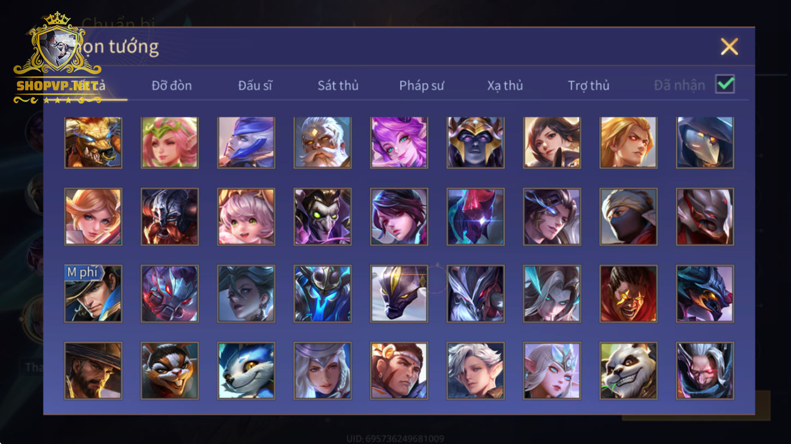Viewport: 791px width, 444px height.
Task: Close the hero selection dialog
Action: pos(729,47)
